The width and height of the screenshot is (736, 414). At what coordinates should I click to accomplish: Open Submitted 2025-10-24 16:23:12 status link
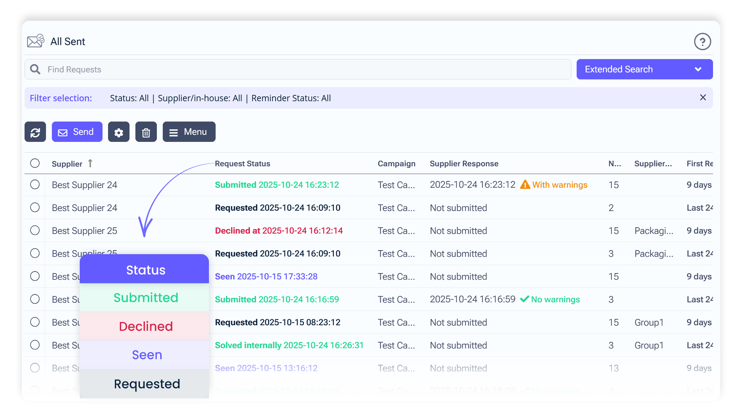(x=277, y=185)
